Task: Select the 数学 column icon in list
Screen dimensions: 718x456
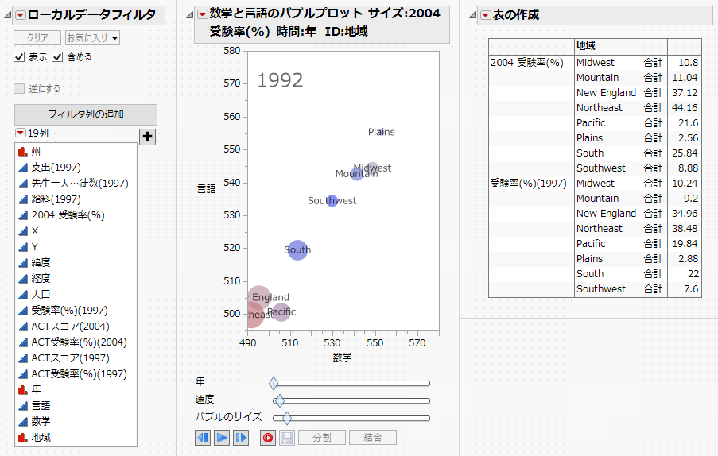Action: click(x=23, y=421)
